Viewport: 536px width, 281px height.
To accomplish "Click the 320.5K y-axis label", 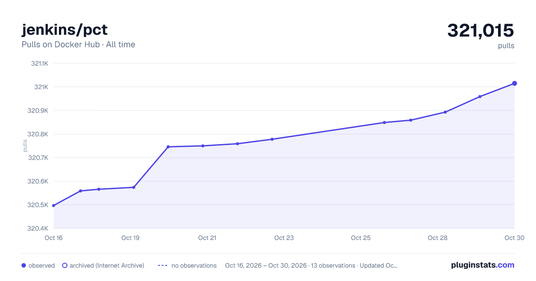I will [38, 205].
